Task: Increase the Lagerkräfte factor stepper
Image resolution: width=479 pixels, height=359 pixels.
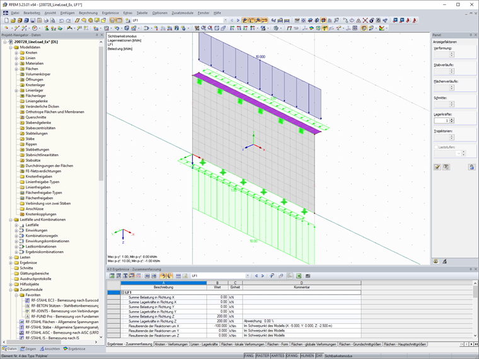Action: 452,119
